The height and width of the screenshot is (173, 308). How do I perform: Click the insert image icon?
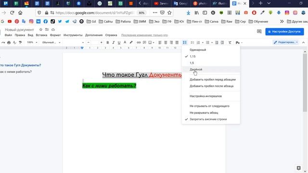150,43
